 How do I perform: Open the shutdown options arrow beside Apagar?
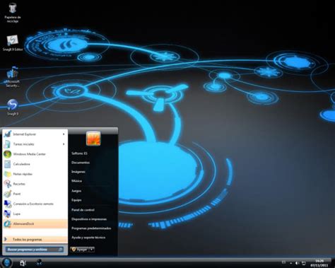click(x=92, y=250)
